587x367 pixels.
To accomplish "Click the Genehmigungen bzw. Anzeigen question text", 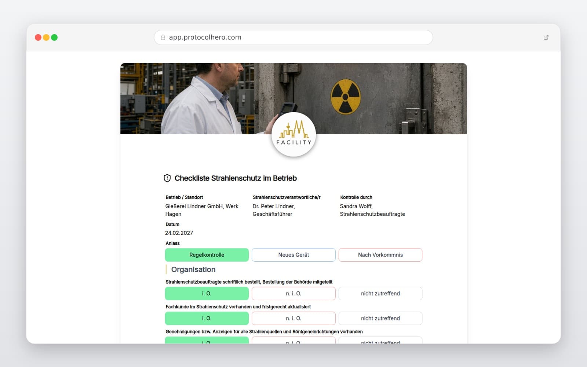I will 264,332.
